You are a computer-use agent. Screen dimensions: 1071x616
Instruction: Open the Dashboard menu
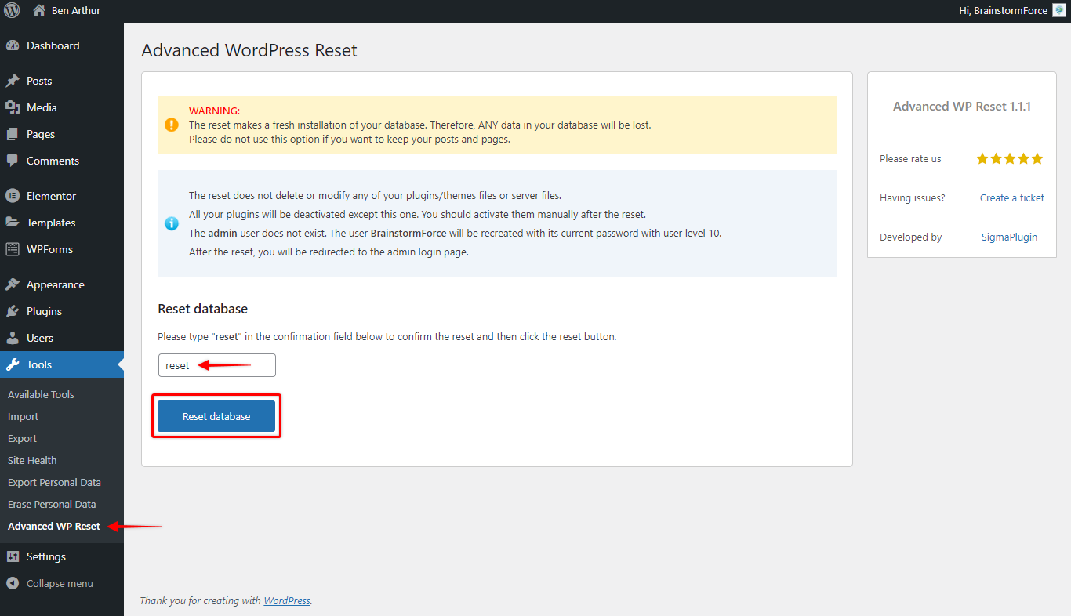coord(53,45)
